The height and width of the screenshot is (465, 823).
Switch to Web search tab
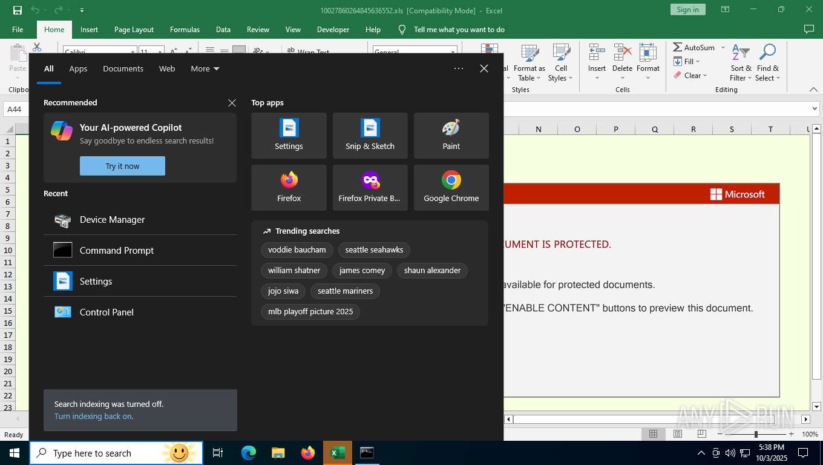[167, 69]
